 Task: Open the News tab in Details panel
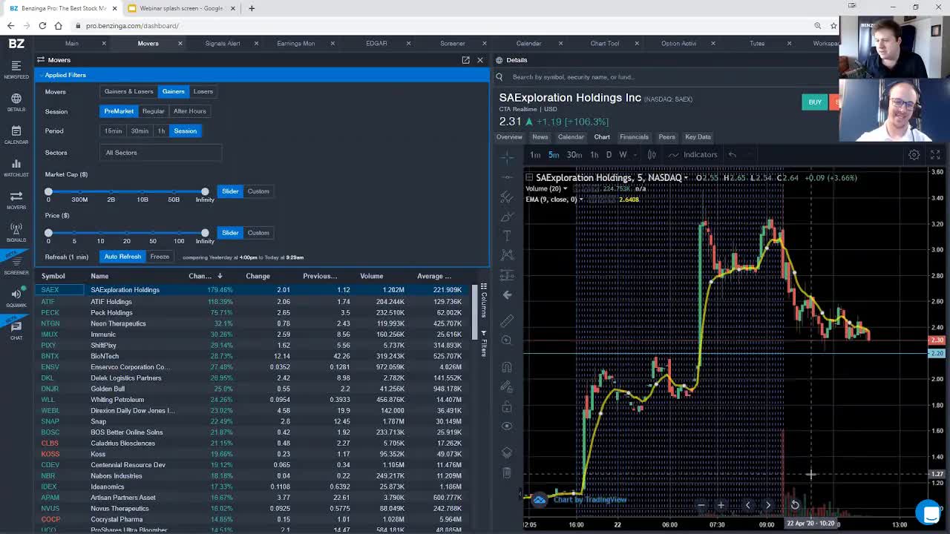pos(540,137)
